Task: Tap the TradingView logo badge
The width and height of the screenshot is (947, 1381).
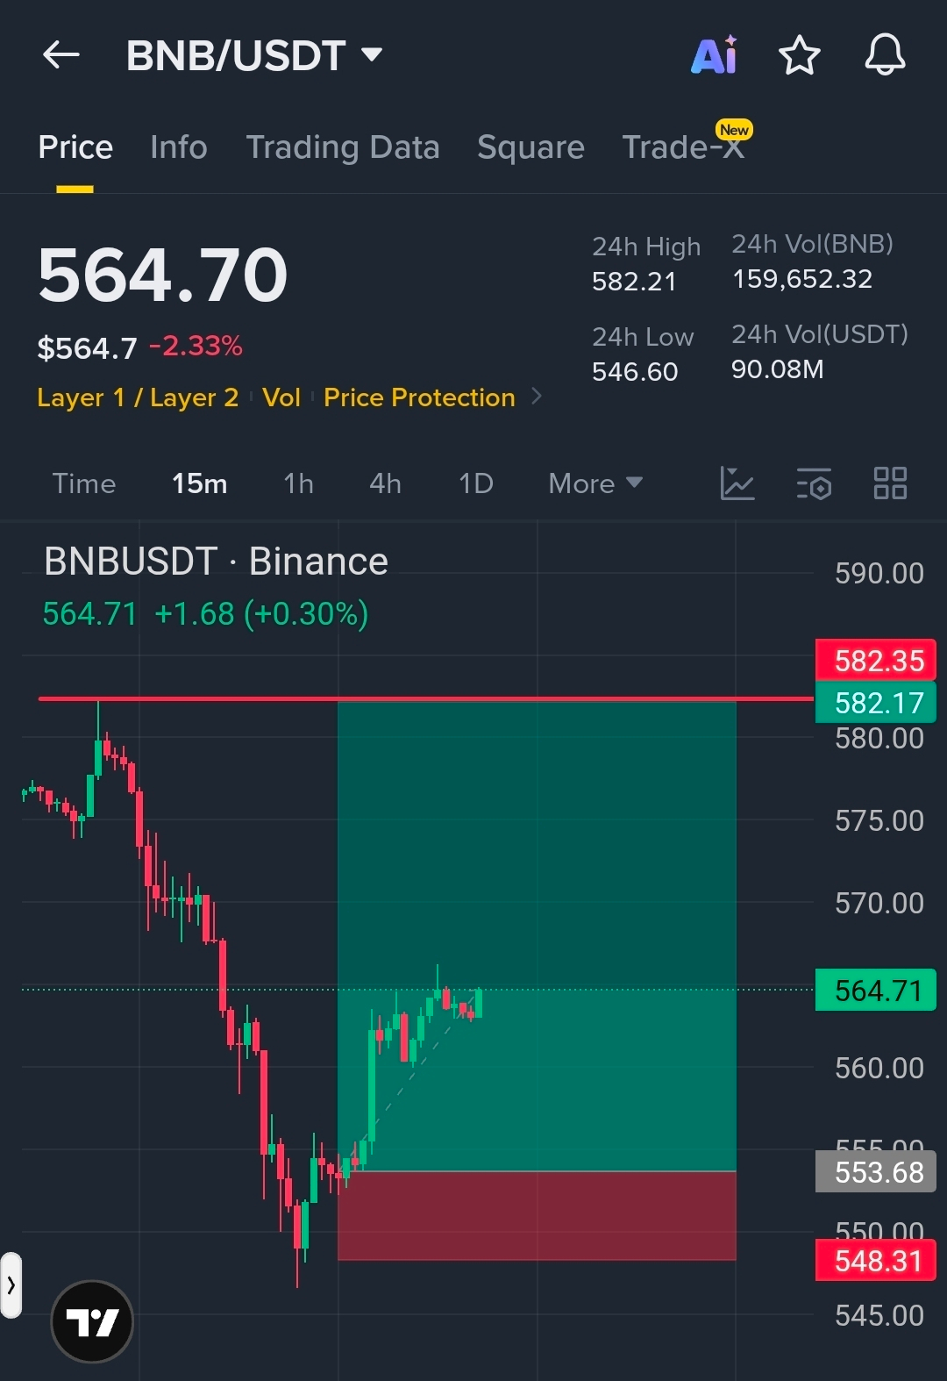Action: pyautogui.click(x=92, y=1321)
